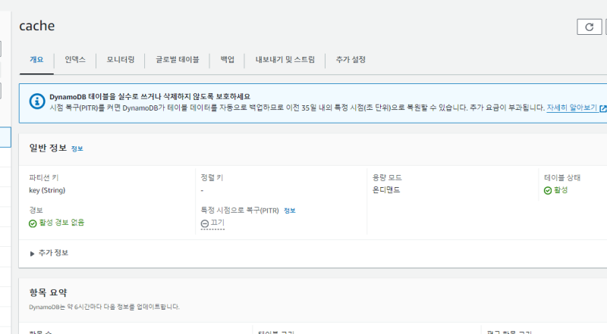Click the green check icon next to 활성
This screenshot has height=334, width=607.
[x=548, y=190]
